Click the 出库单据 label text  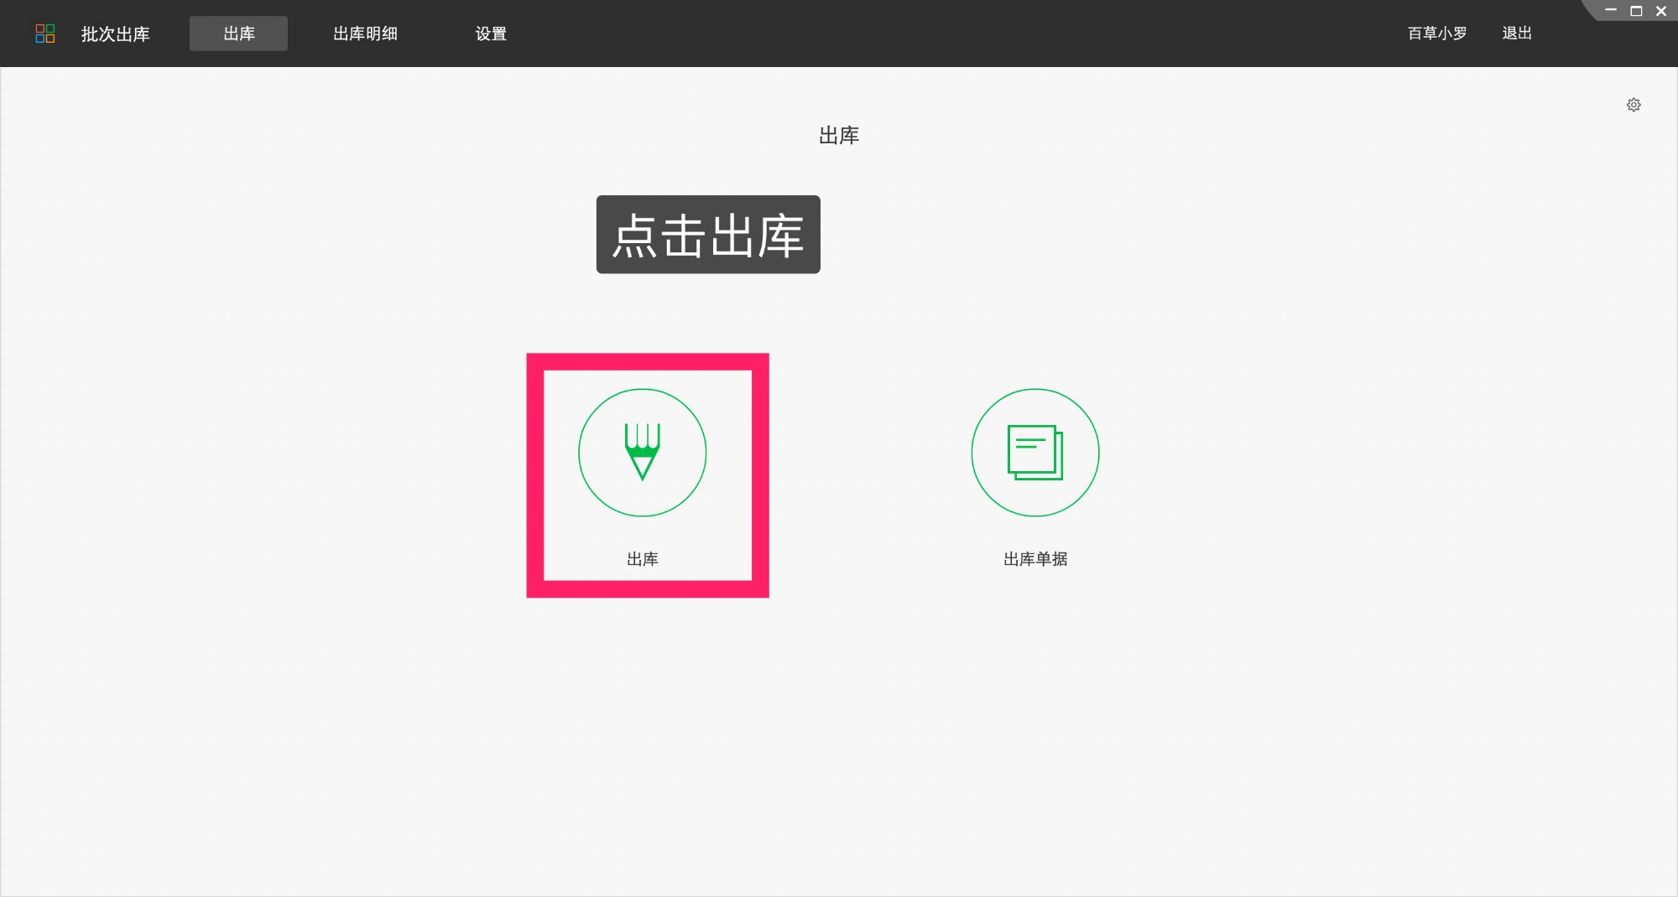point(1034,560)
